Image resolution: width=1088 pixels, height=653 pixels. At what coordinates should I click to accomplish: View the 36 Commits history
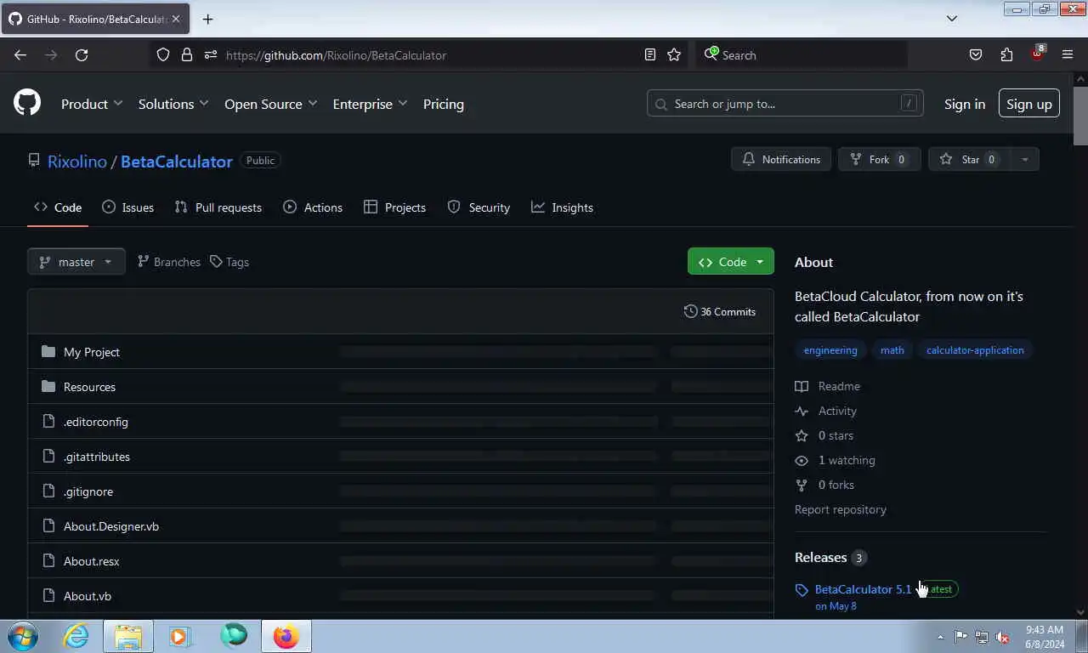[720, 311]
